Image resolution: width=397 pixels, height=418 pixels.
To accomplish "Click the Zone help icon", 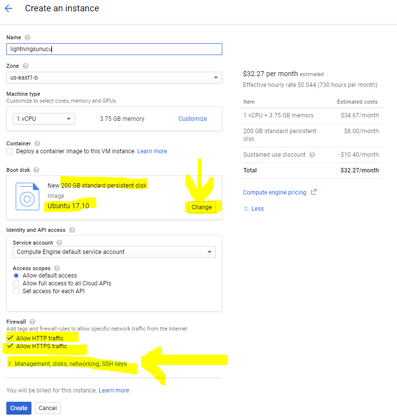I will (x=26, y=65).
